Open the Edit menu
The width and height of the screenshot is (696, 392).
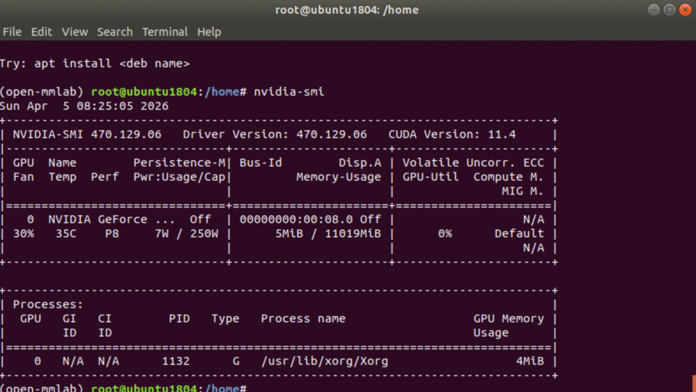click(42, 32)
